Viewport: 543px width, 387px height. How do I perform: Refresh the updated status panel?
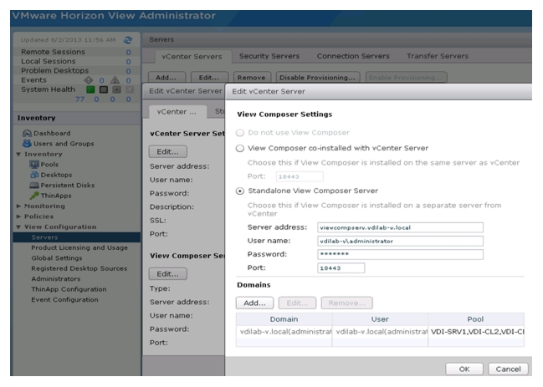[128, 40]
